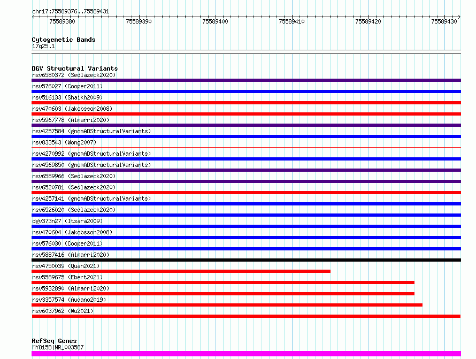Click the blue bar under nsv4257584
The image size is (476, 359).
pos(246,136)
